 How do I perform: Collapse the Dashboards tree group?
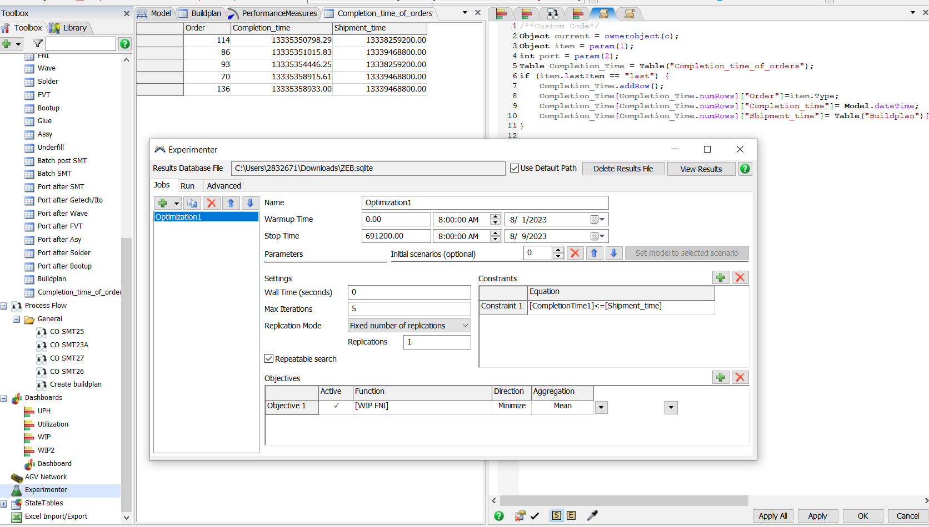tap(4, 398)
